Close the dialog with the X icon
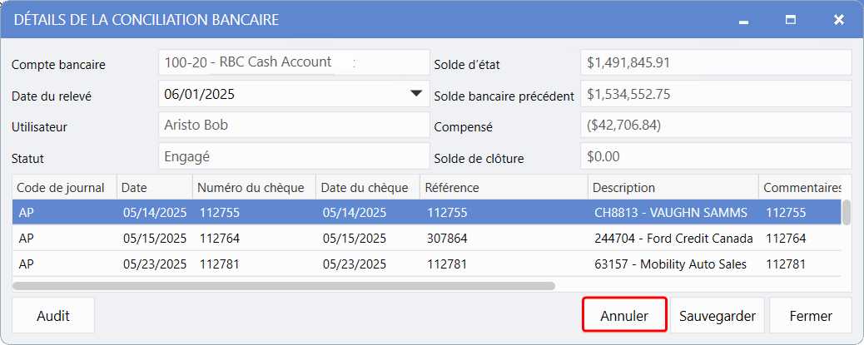Screen dimensions: 864x345 pyautogui.click(x=838, y=19)
